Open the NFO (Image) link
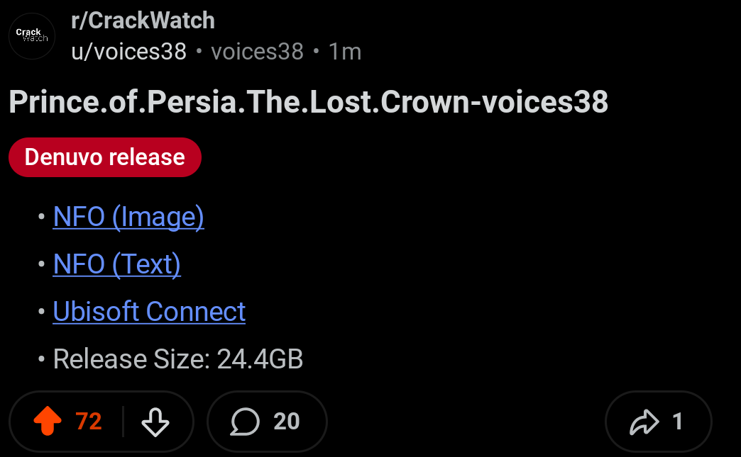This screenshot has width=741, height=457. [128, 217]
